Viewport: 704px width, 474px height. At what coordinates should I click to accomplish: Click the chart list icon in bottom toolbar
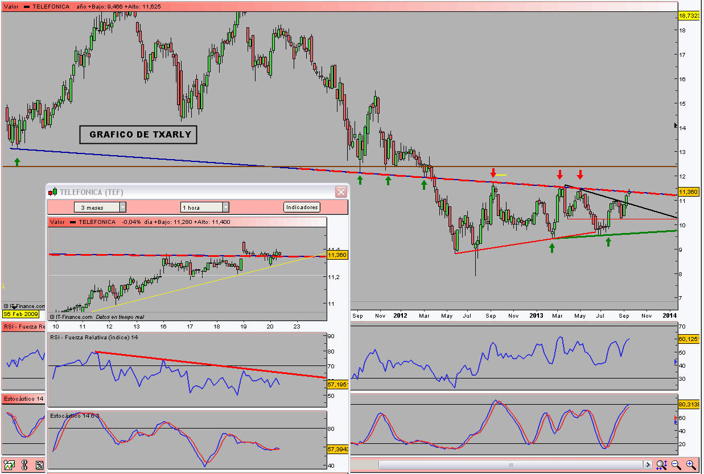pos(39,465)
